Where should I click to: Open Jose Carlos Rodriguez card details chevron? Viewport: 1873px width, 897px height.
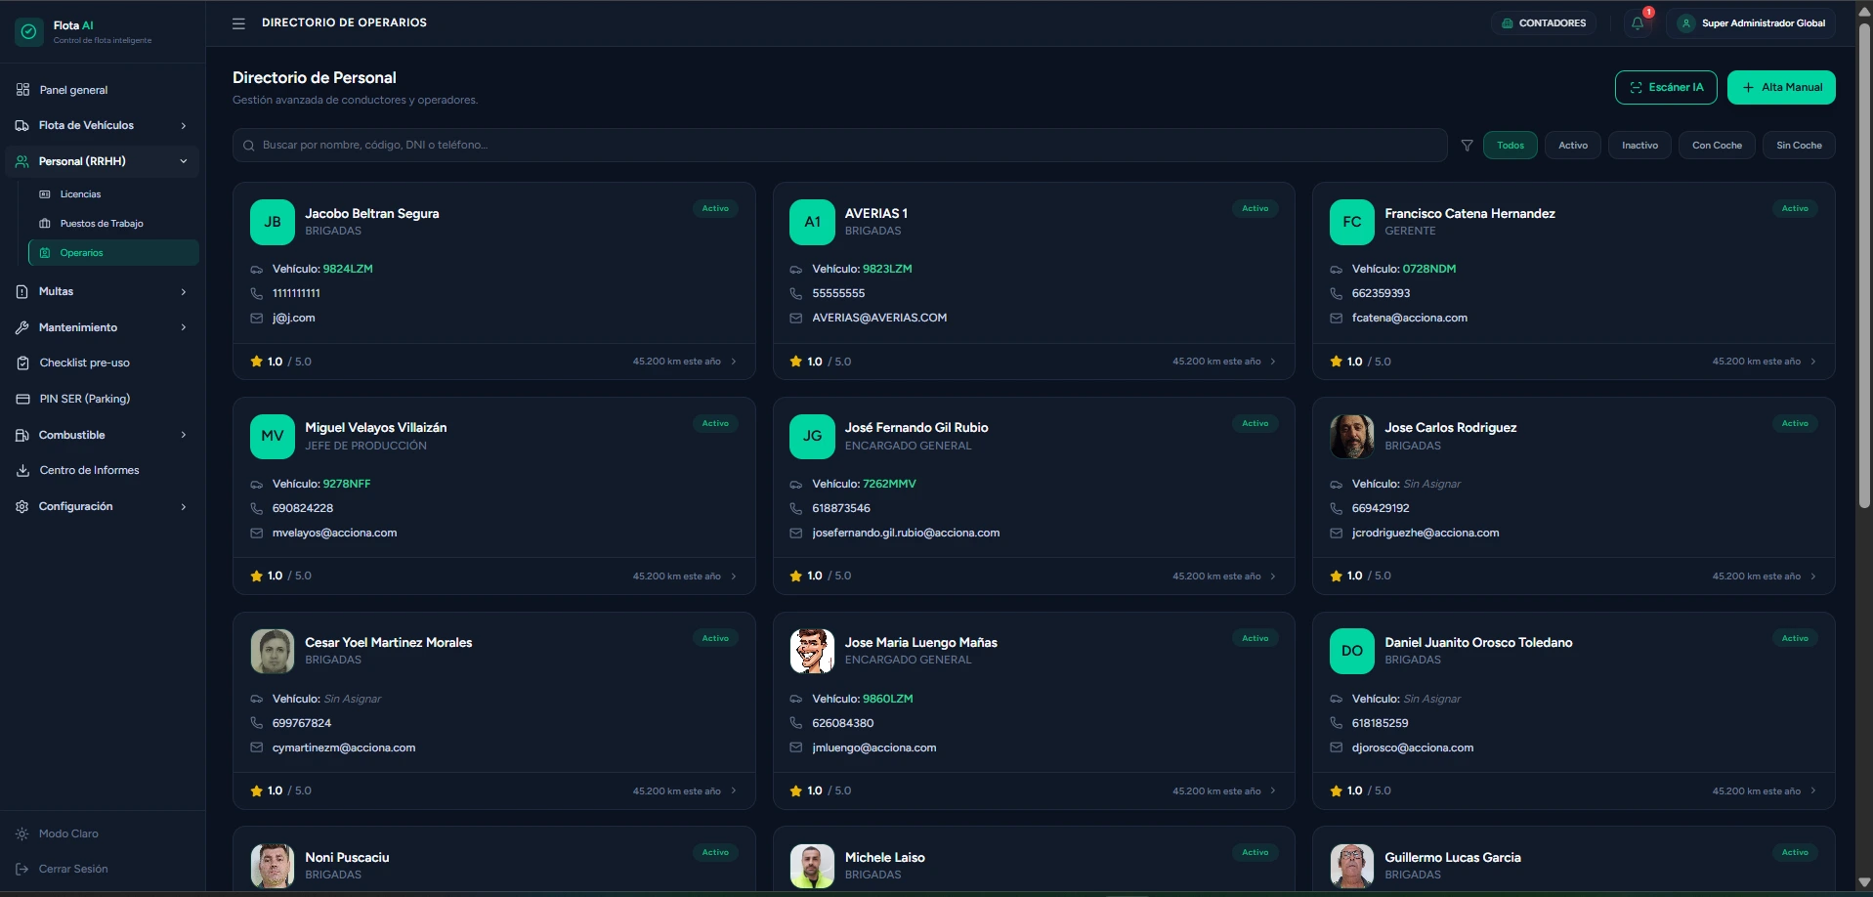tap(1813, 577)
